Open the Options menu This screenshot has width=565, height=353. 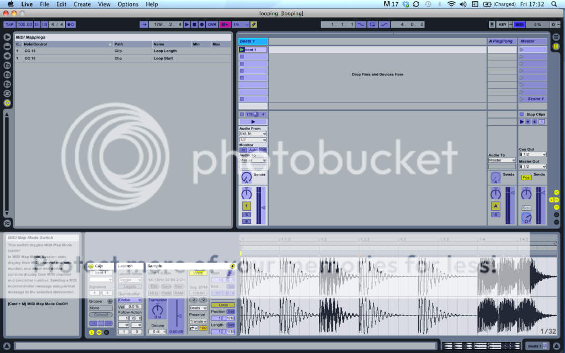(128, 4)
